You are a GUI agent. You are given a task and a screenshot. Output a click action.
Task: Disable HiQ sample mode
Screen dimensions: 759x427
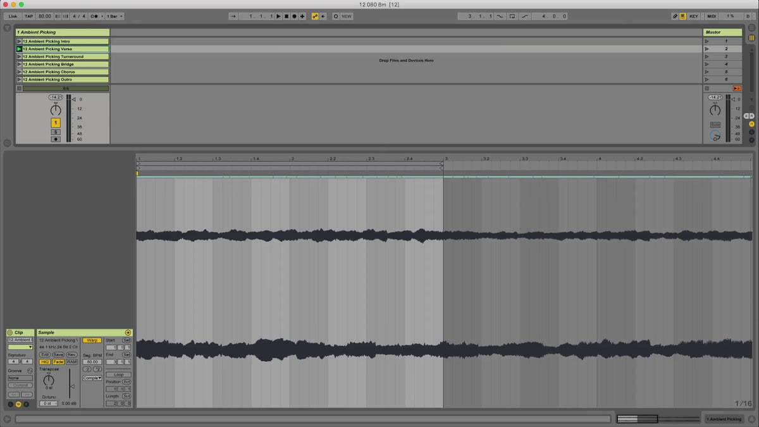[x=45, y=362]
